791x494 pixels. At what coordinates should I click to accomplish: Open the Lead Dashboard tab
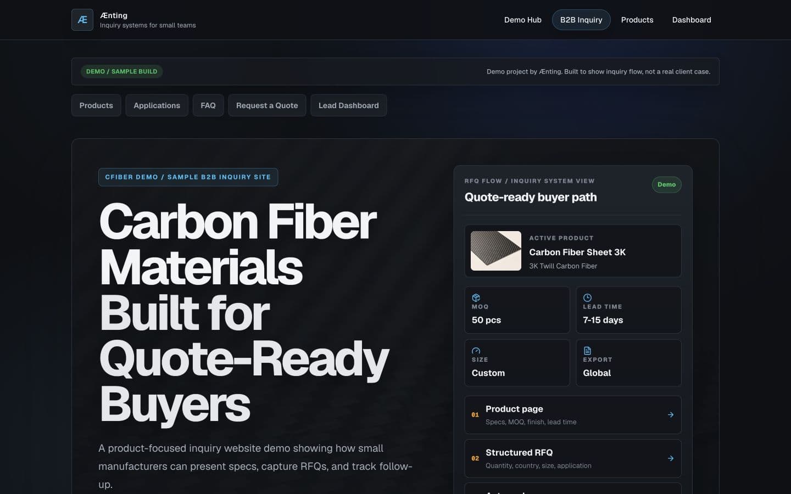pos(349,105)
